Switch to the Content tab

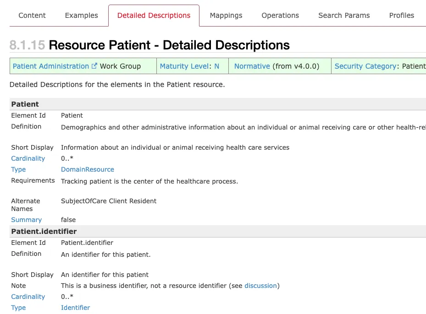pos(32,15)
